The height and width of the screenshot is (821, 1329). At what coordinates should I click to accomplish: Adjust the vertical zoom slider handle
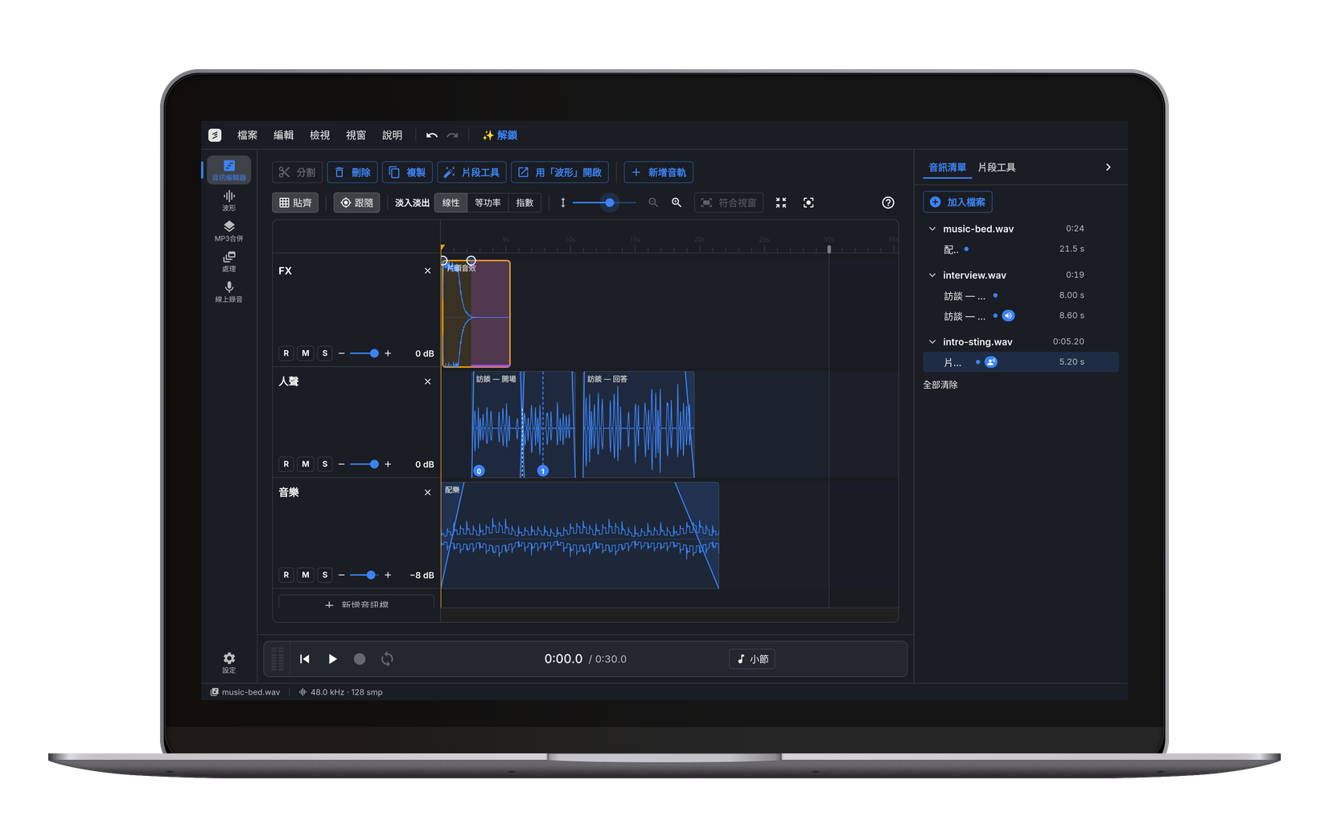[x=610, y=203]
